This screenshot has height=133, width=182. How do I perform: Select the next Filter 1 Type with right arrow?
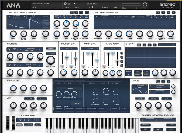tap(40, 49)
